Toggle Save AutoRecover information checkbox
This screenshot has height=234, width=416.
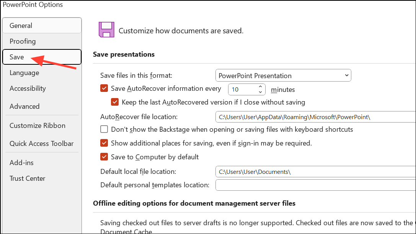104,88
